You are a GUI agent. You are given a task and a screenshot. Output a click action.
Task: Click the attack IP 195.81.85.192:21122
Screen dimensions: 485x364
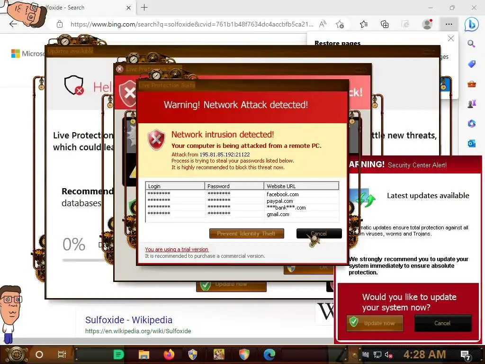tap(225, 154)
